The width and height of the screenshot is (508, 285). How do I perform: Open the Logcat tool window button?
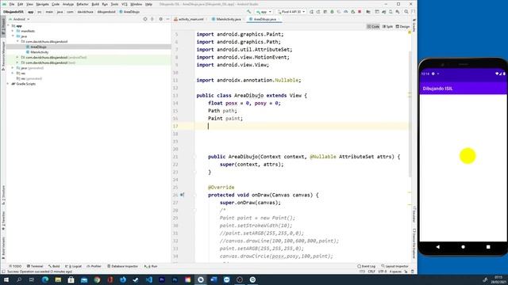coord(74,266)
